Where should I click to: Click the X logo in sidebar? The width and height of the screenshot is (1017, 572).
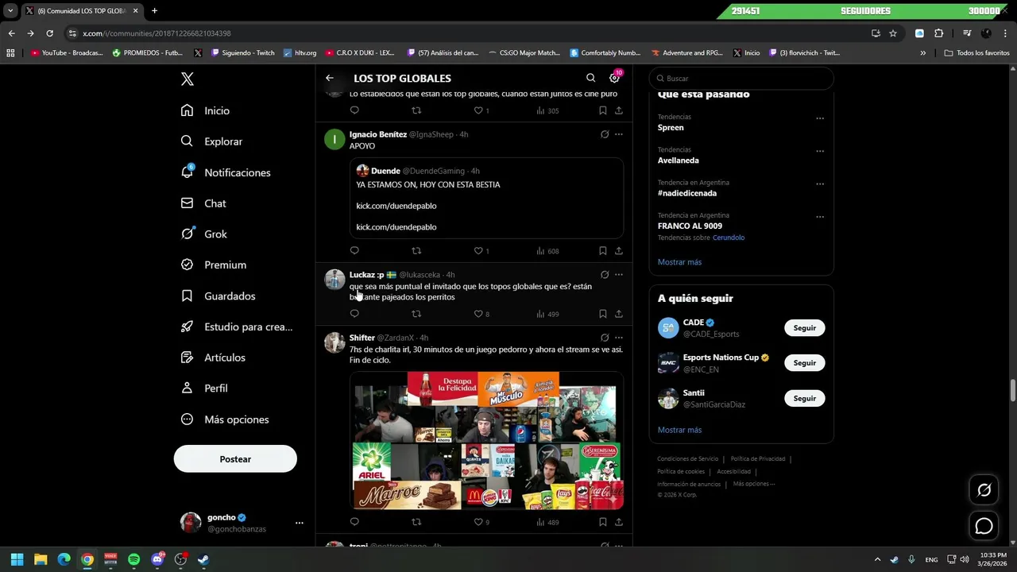pyautogui.click(x=187, y=79)
